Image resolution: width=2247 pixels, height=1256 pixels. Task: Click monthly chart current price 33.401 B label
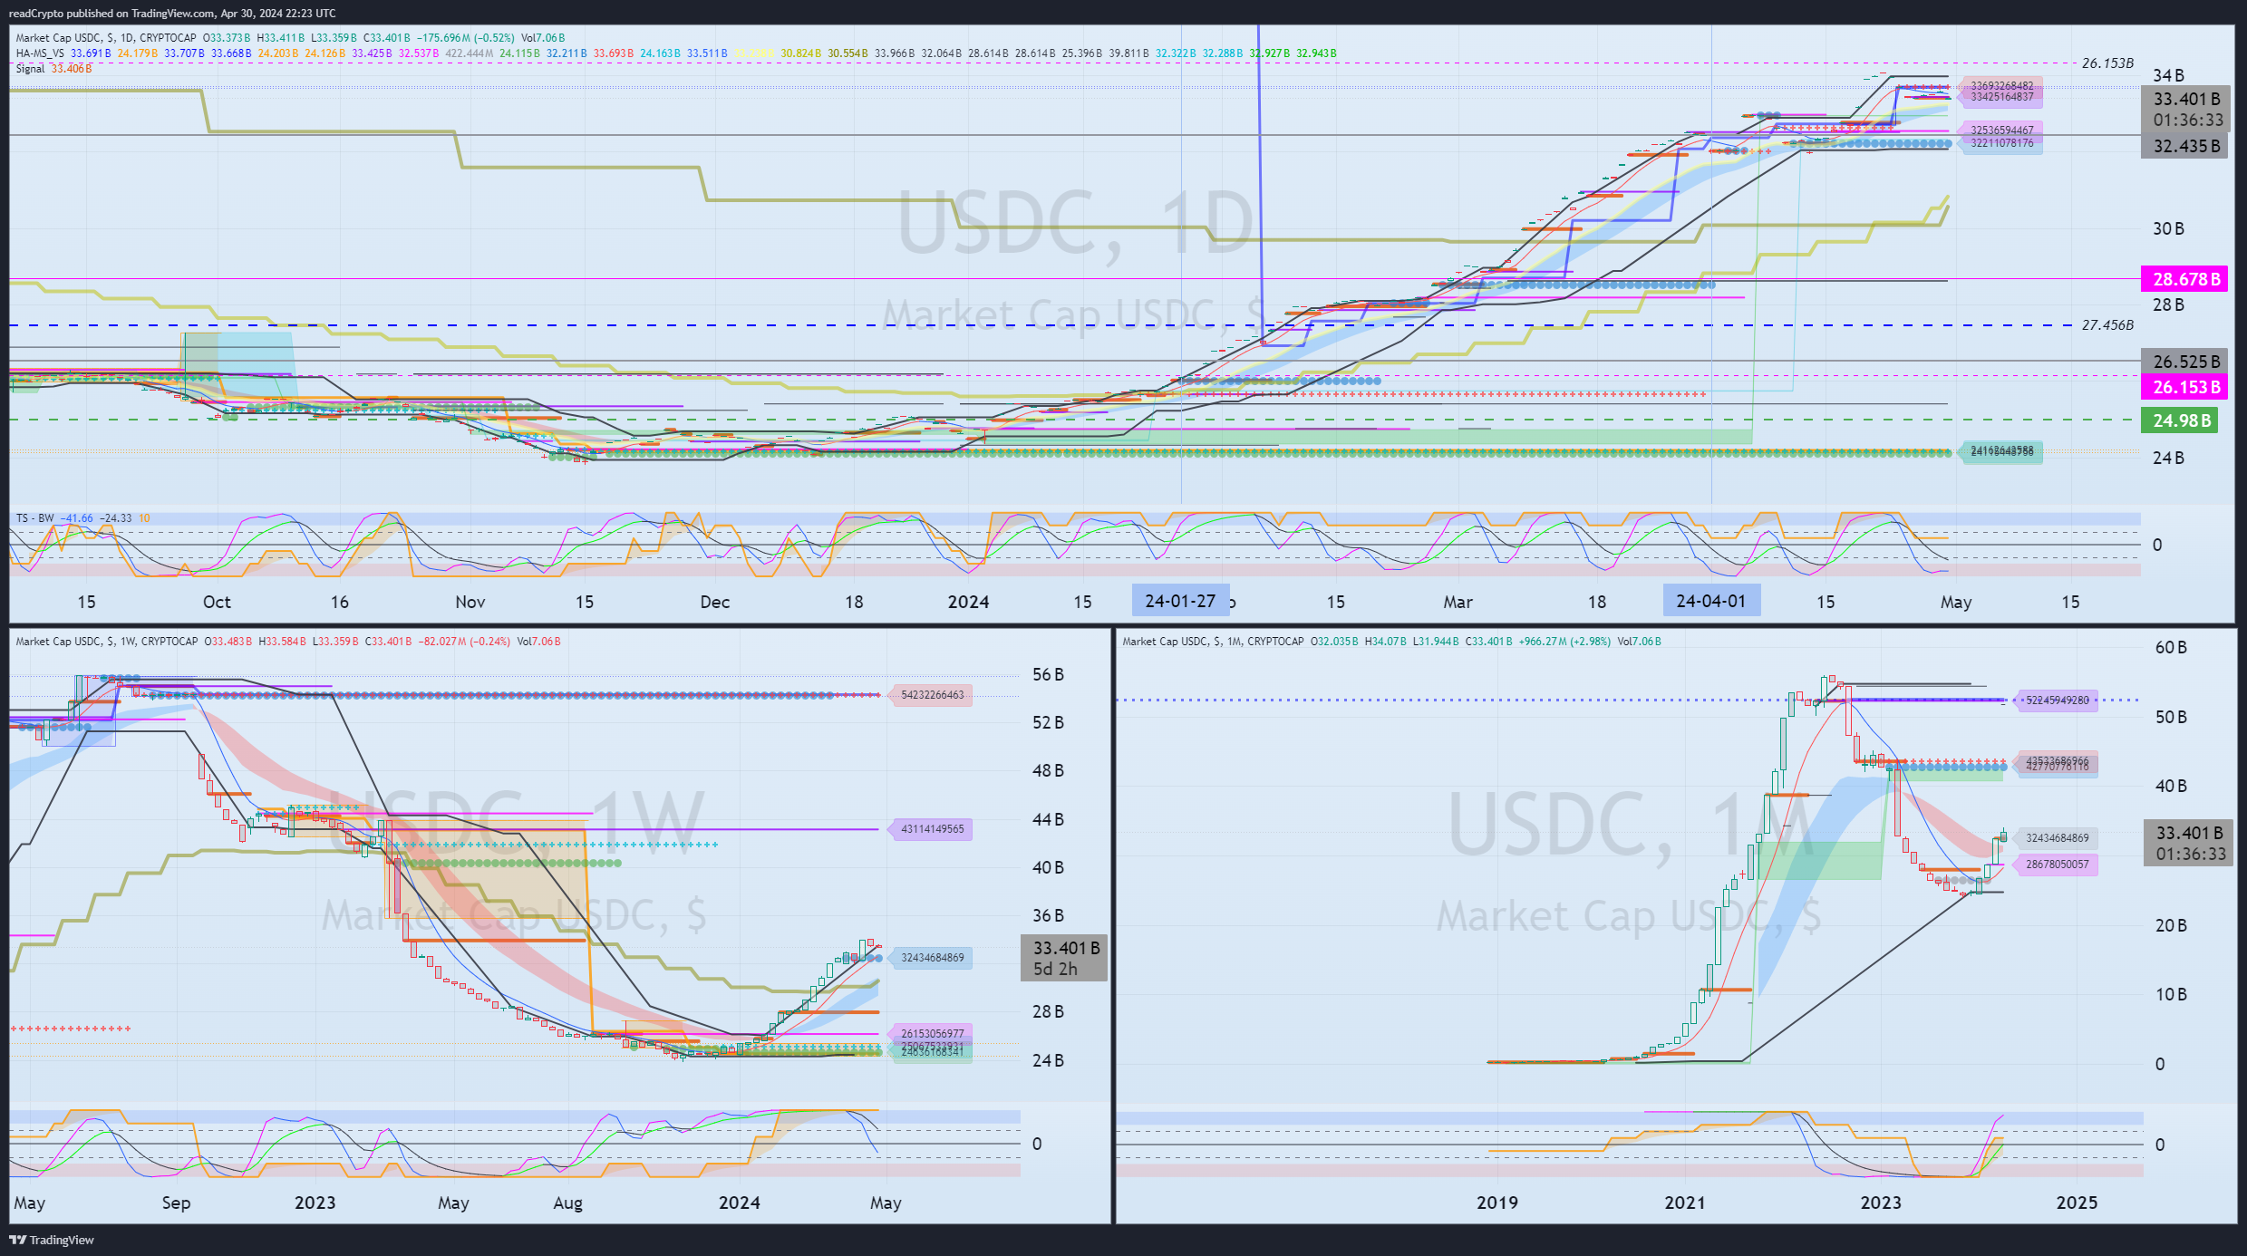click(x=2188, y=844)
